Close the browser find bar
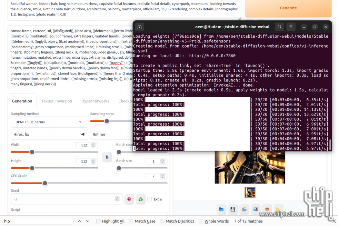Viewport: 338px width, 226px height. pos(334,221)
